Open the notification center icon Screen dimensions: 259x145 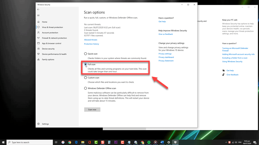coord(255,142)
